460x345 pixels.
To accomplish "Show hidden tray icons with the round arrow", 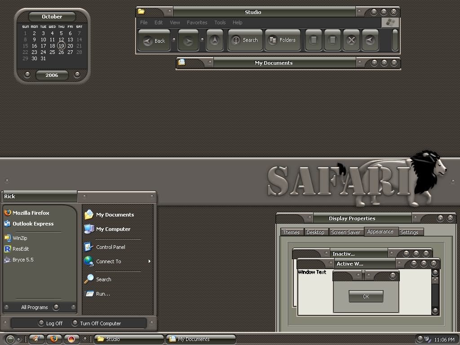I will [420, 338].
